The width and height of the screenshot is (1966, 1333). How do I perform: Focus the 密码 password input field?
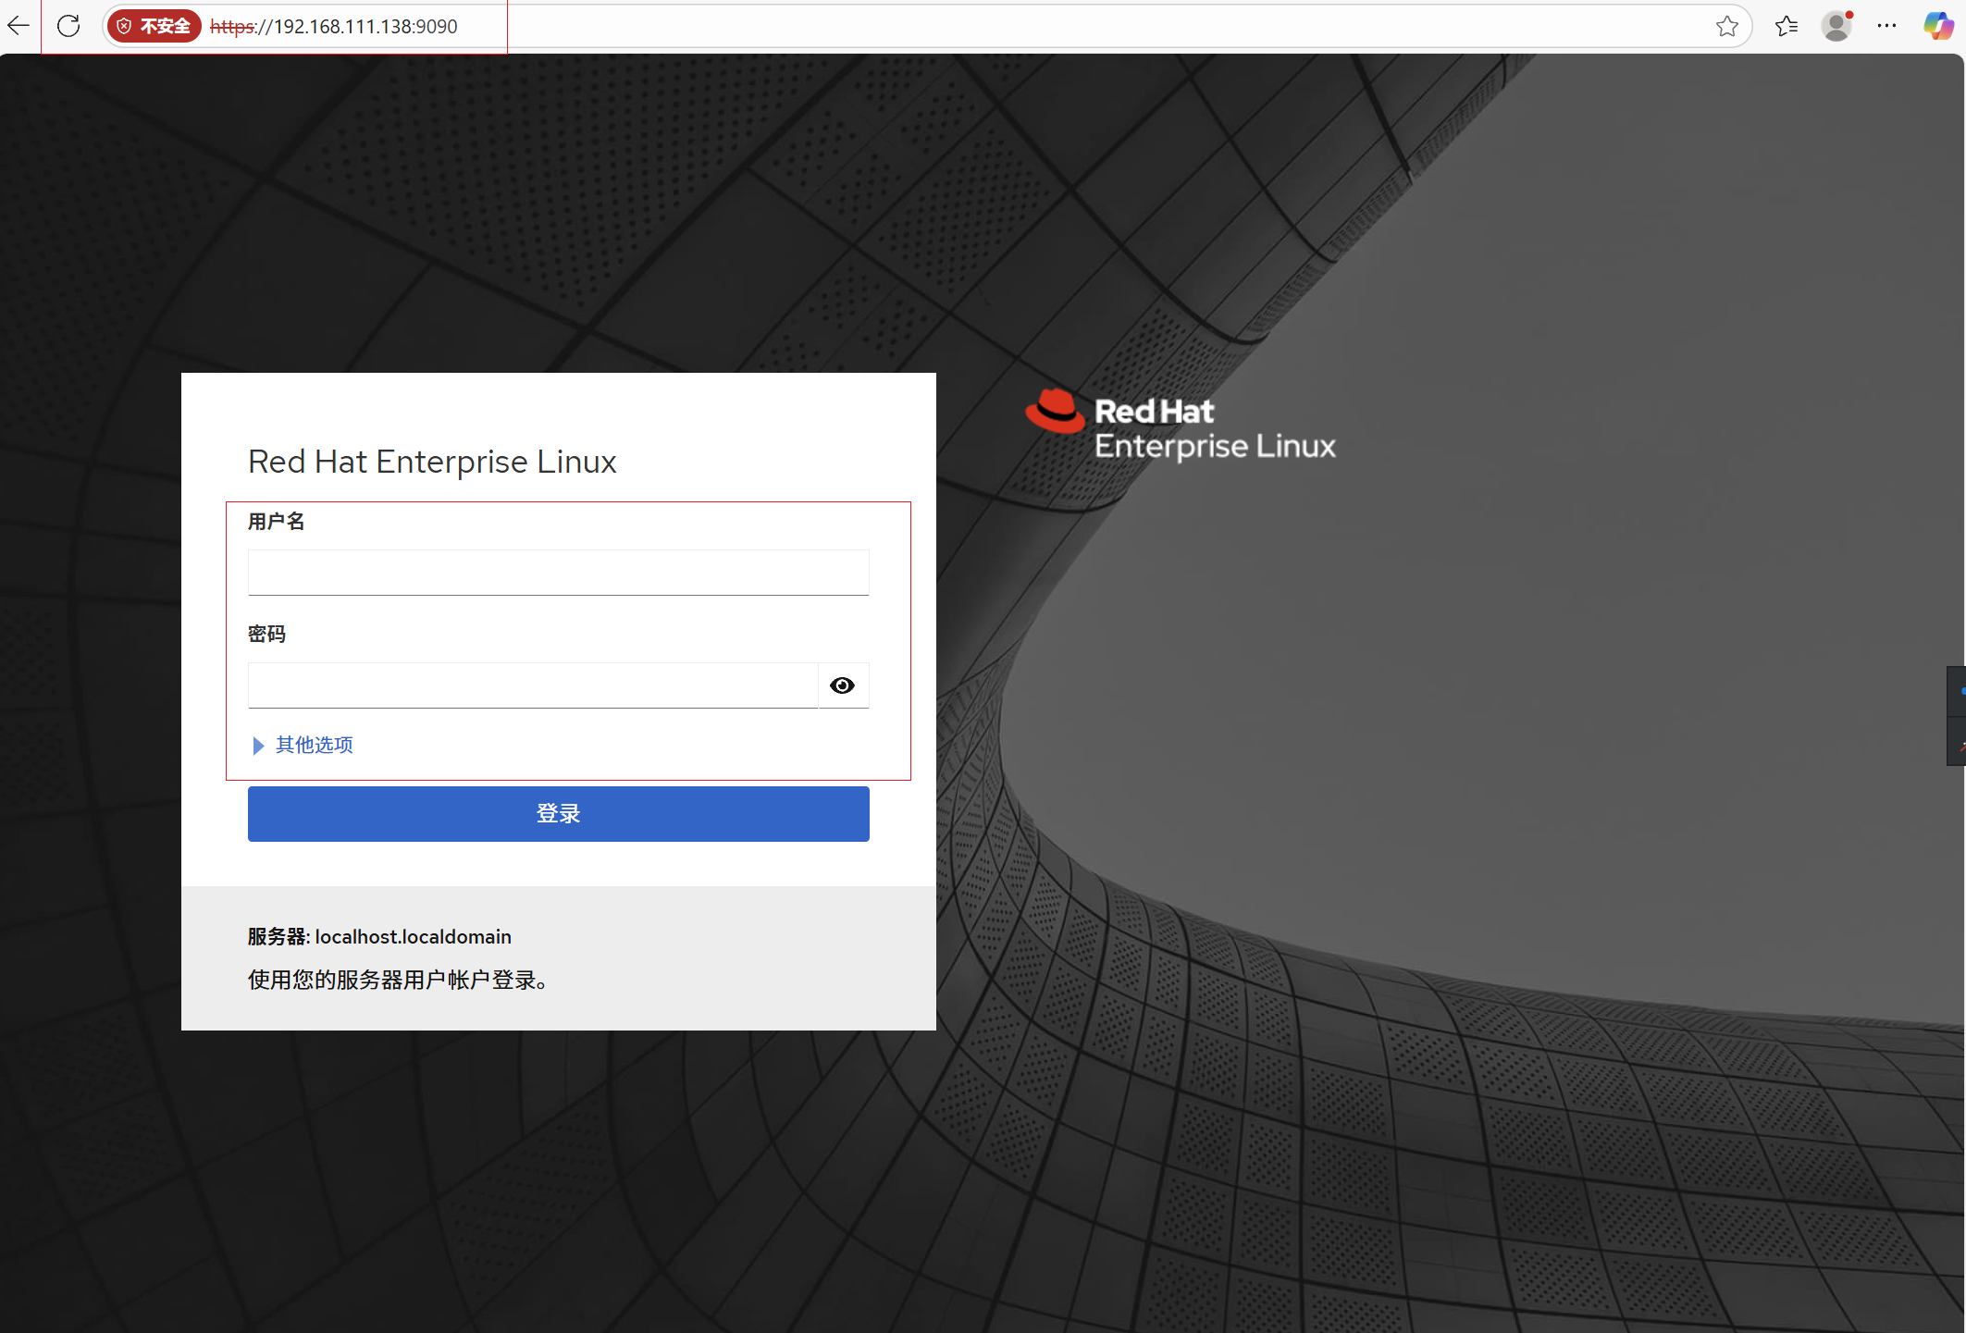[533, 685]
